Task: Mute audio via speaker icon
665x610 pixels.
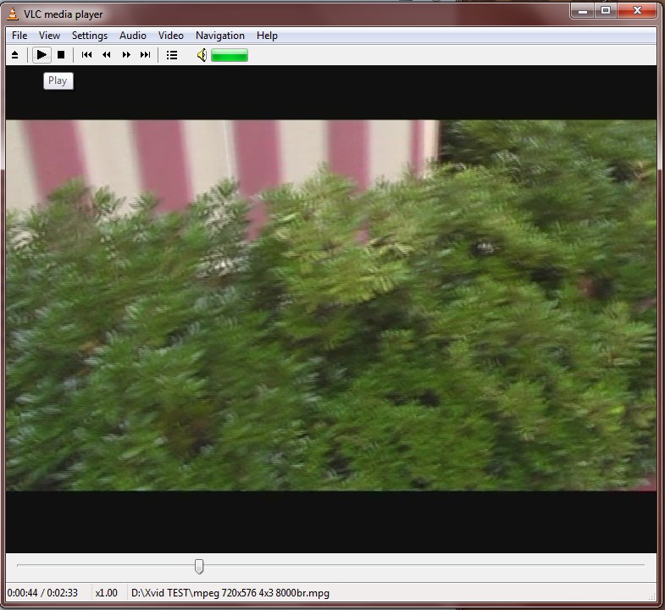Action: coord(202,55)
